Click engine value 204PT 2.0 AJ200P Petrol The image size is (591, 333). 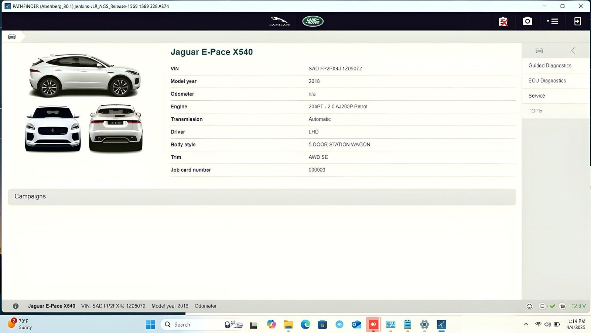(x=338, y=107)
